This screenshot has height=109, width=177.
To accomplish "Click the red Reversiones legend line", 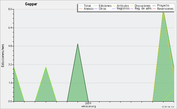I will point(154,9).
